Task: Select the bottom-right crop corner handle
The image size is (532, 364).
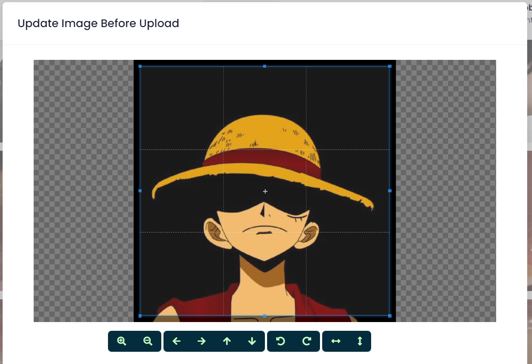Action: (389, 315)
